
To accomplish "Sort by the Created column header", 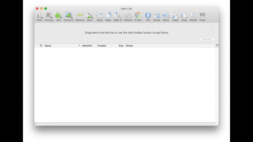I will (x=104, y=46).
